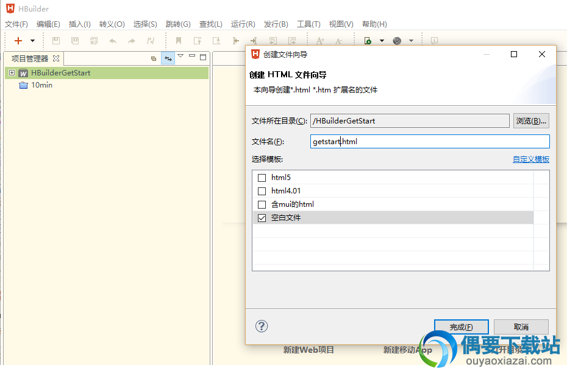The height and width of the screenshot is (368, 567).
Task: Select the HBuilderGetStart project
Action: click(60, 73)
